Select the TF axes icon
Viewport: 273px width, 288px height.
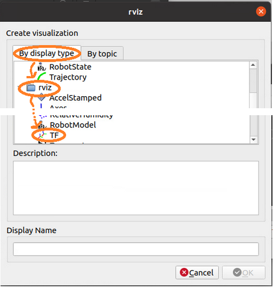pyautogui.click(x=42, y=135)
